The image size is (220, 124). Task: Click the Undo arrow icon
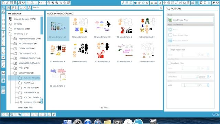(41, 3)
